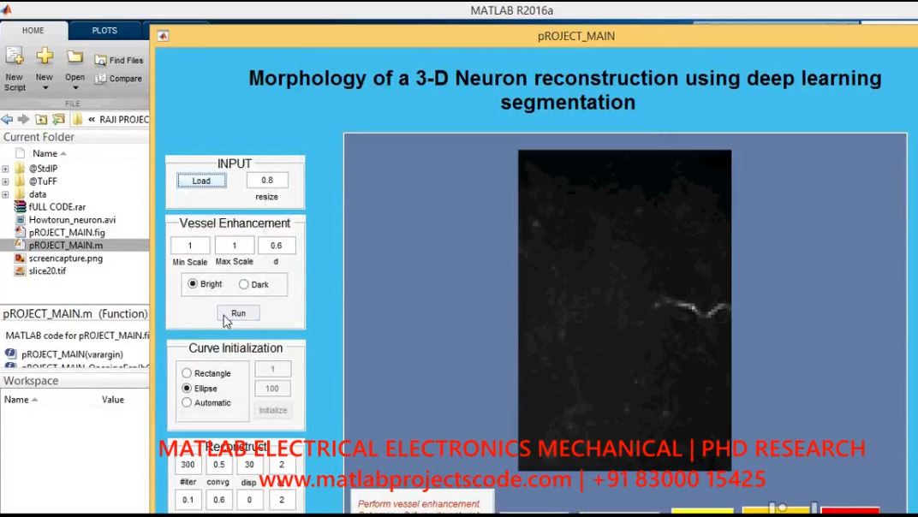Switch to the PLOTS tab
This screenshot has height=517, width=918.
[x=104, y=30]
